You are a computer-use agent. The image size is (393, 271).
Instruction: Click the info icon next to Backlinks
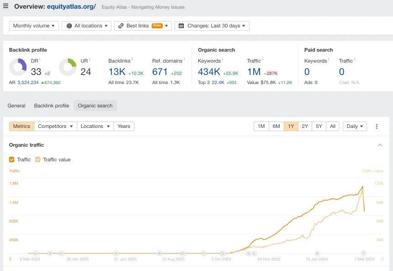tap(132, 59)
